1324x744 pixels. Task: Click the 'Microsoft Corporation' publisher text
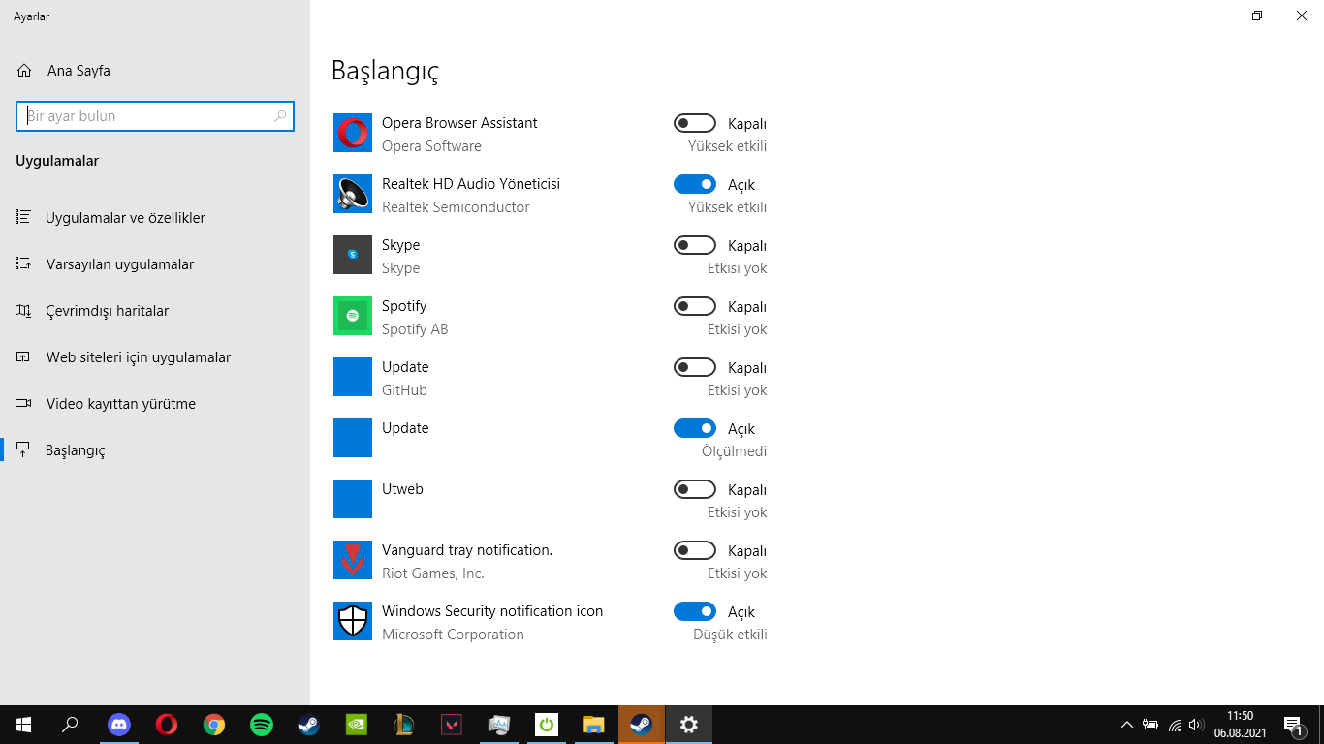pos(453,635)
